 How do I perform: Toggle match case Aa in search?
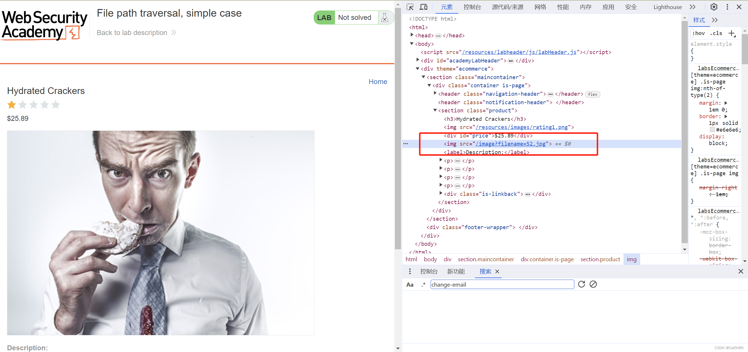point(410,285)
